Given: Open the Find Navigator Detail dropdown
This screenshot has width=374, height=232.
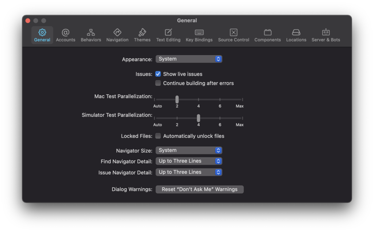Looking at the screenshot, I should point(189,161).
